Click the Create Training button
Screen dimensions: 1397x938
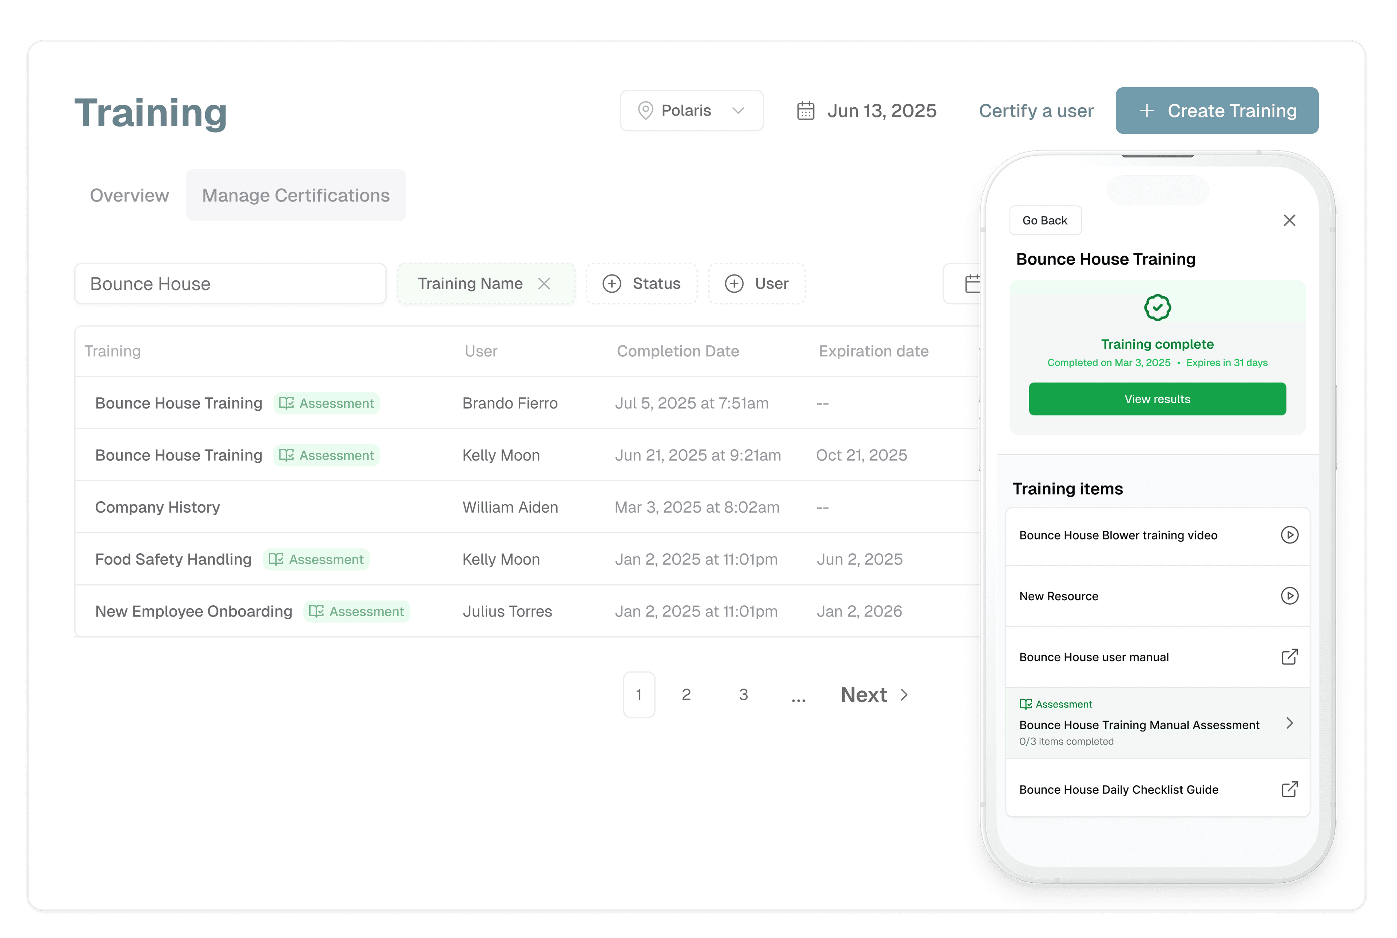1216,111
